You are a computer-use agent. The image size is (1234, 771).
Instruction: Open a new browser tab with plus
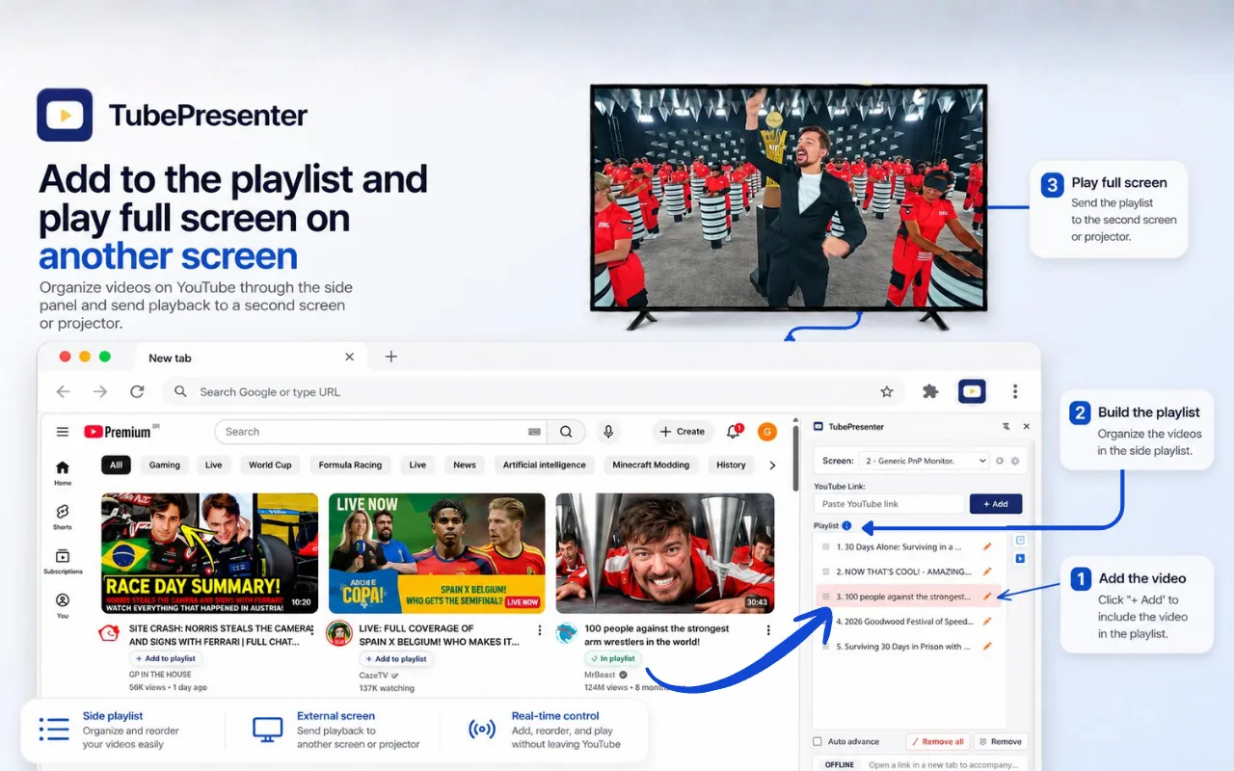tap(390, 357)
